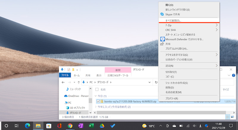This screenshot has height=130, width=238.
Task: Expand the 7-Zip submenu
Action: 217,26
